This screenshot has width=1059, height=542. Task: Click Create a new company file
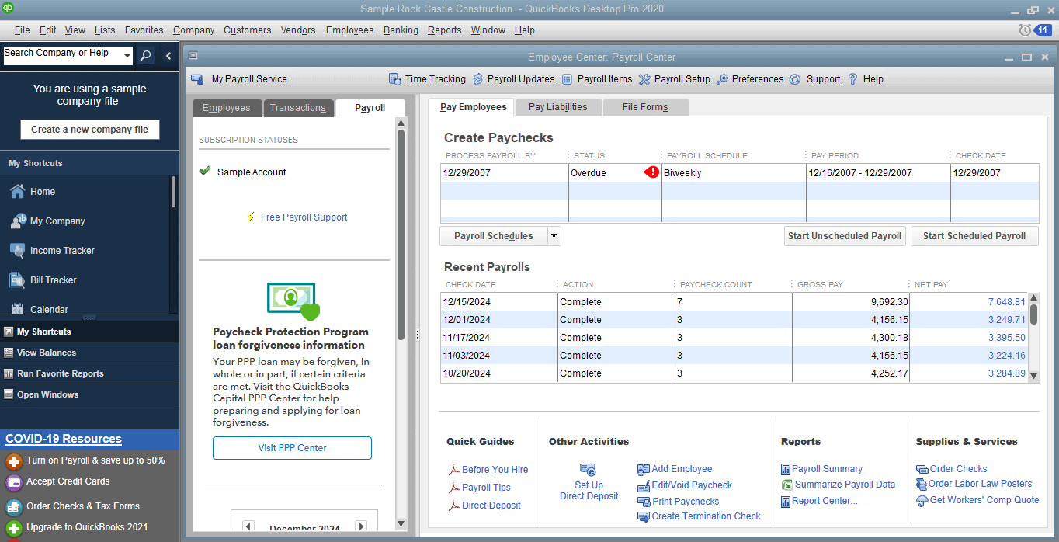(x=90, y=130)
